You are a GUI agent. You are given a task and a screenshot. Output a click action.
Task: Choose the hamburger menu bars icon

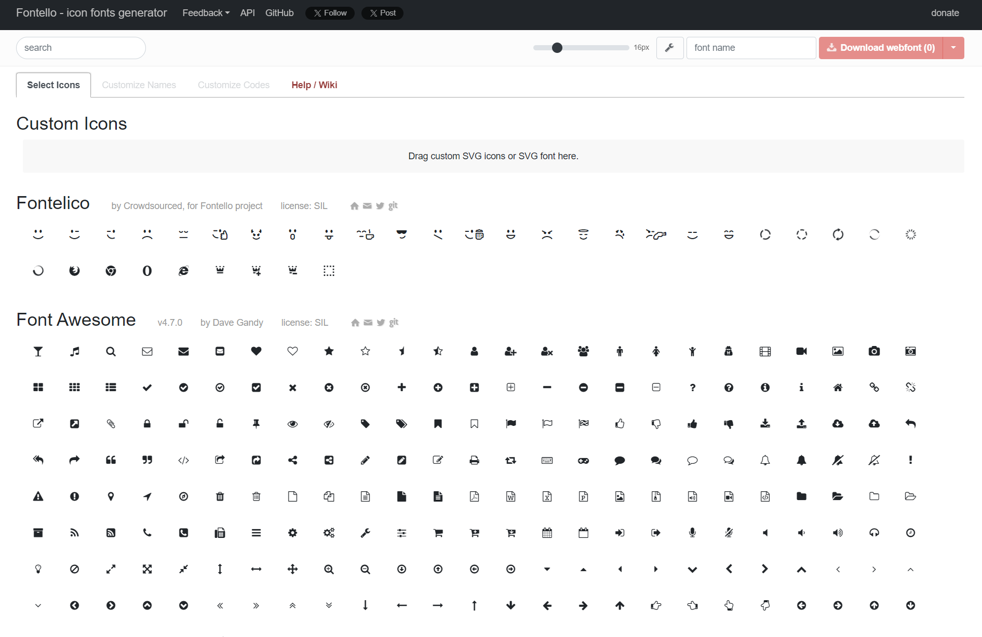257,533
